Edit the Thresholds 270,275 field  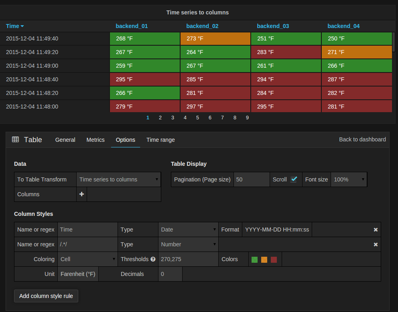pyautogui.click(x=188, y=259)
